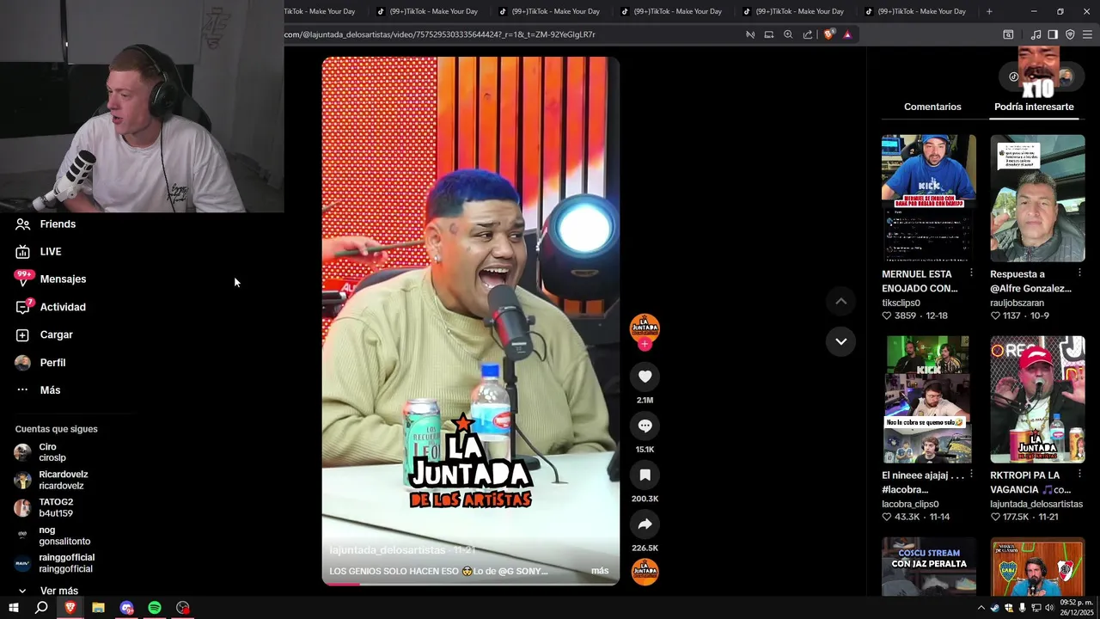The width and height of the screenshot is (1100, 619).
Task: Expand video caption with más
Action: coord(600,571)
